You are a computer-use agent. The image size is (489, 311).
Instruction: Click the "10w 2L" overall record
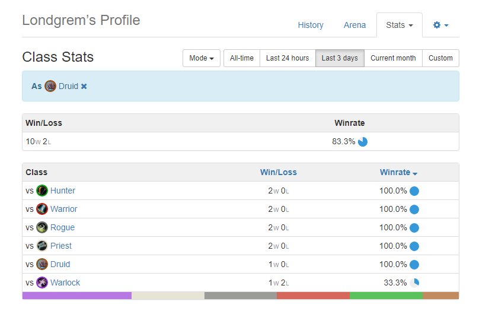[x=38, y=141]
